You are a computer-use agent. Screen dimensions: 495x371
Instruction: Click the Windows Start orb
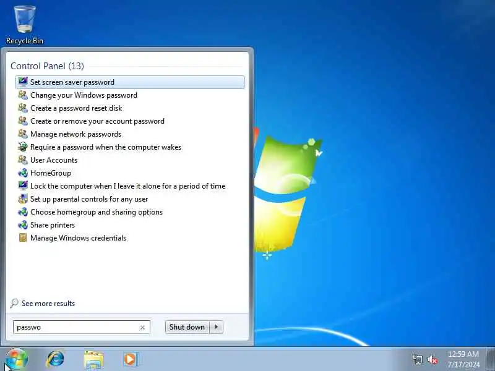tap(17, 359)
